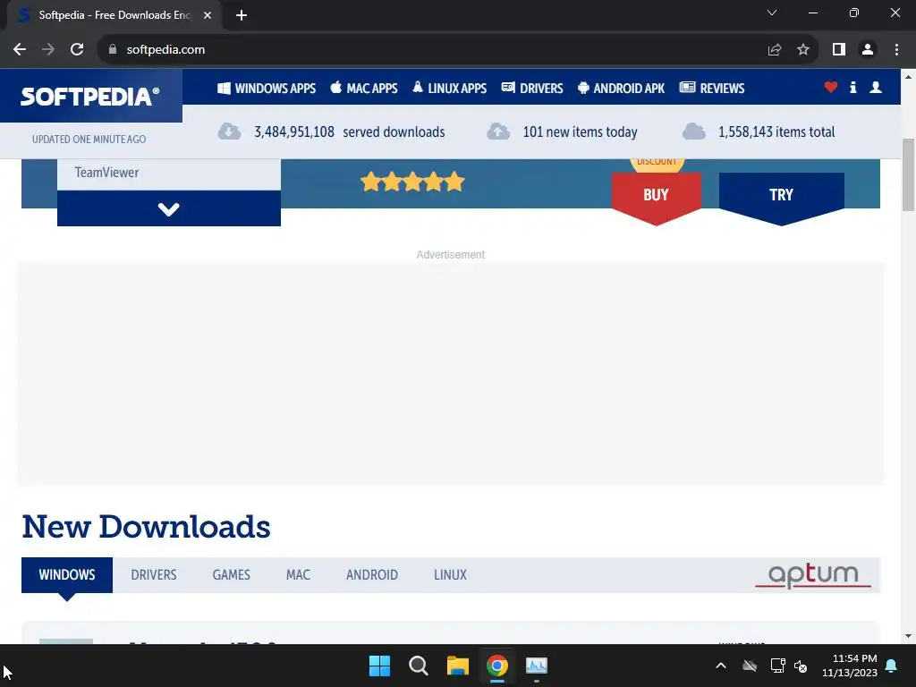Switch to Drivers downloads tab
The image size is (916, 687).
click(x=154, y=575)
